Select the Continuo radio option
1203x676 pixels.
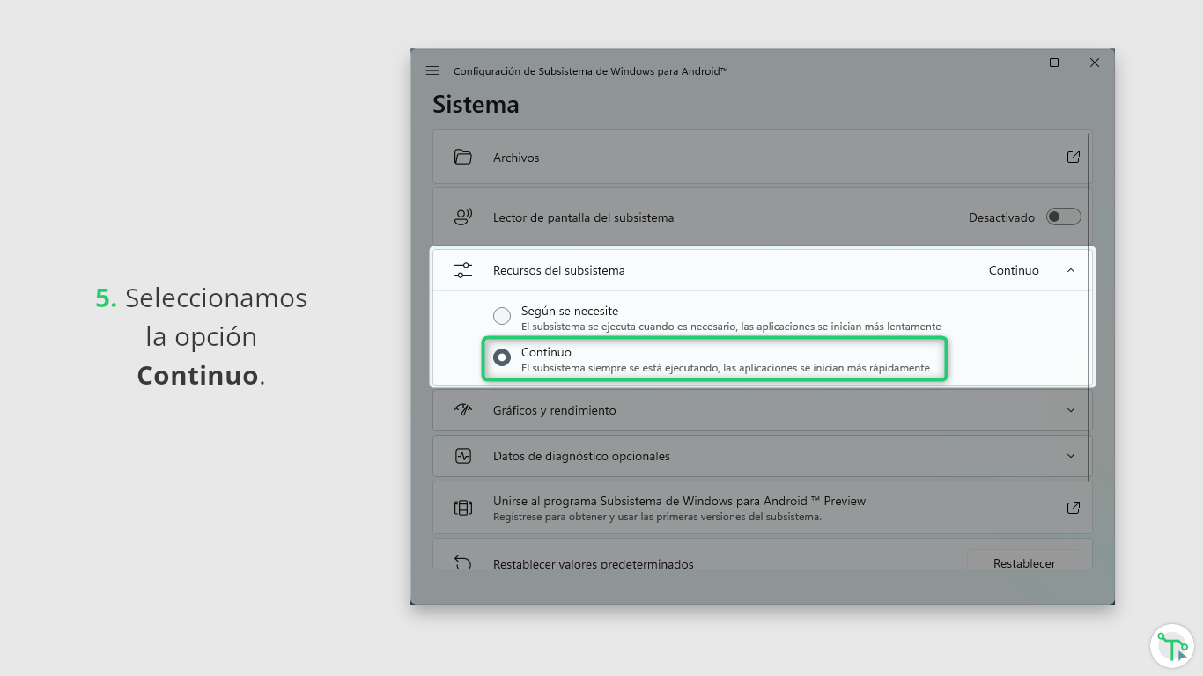[502, 357]
